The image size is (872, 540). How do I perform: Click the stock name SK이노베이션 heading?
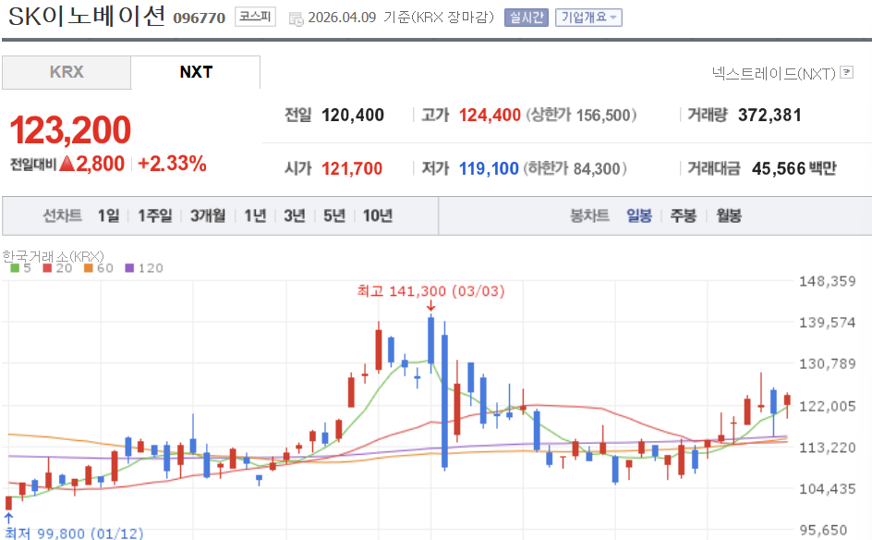(x=87, y=16)
